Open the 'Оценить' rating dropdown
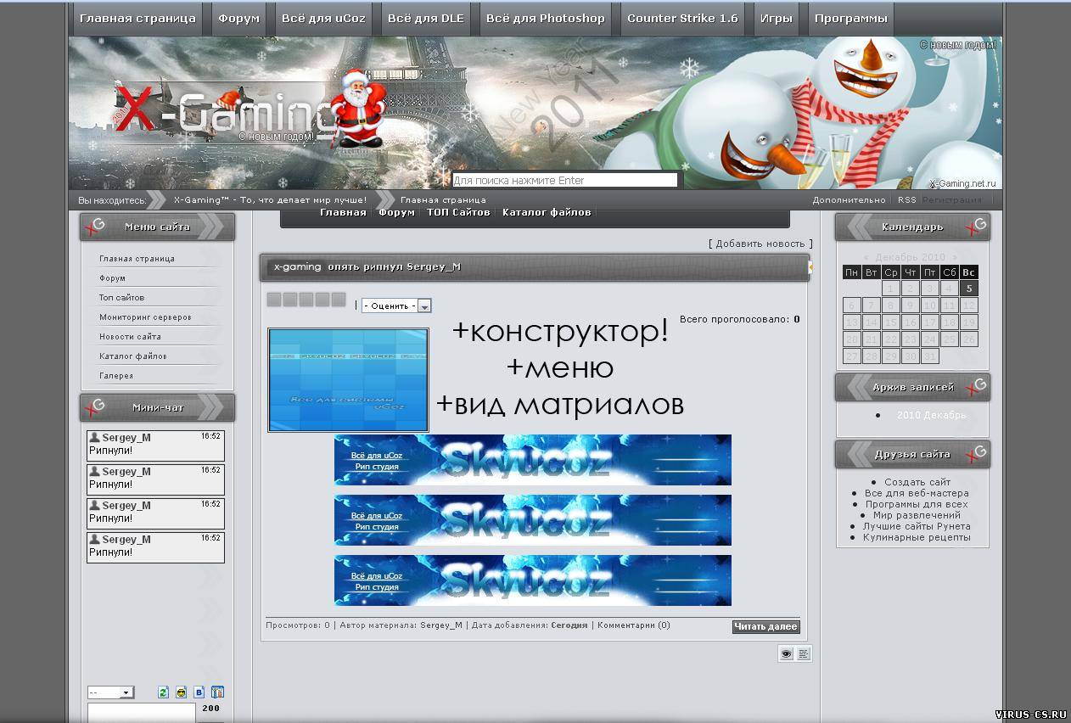Viewport: 1071px width, 723px height. (x=396, y=305)
